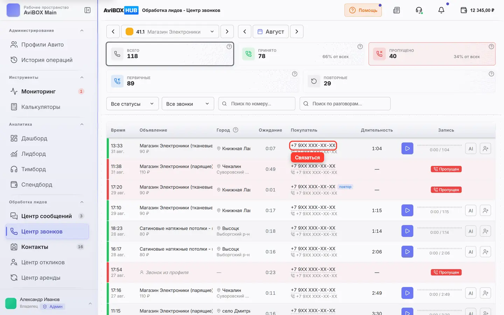Open notifications bell
The height and width of the screenshot is (315, 504).
pos(441,10)
